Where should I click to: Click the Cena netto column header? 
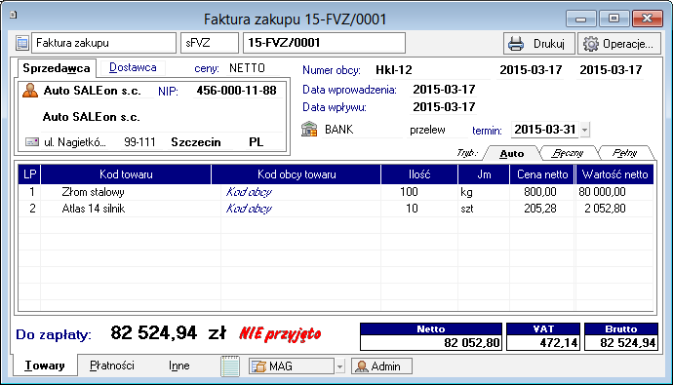tap(542, 174)
